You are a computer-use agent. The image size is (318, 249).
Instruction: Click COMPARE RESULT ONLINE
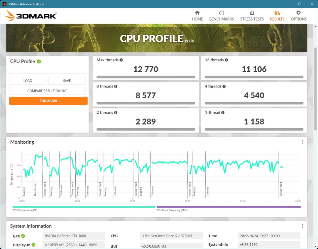(x=47, y=91)
